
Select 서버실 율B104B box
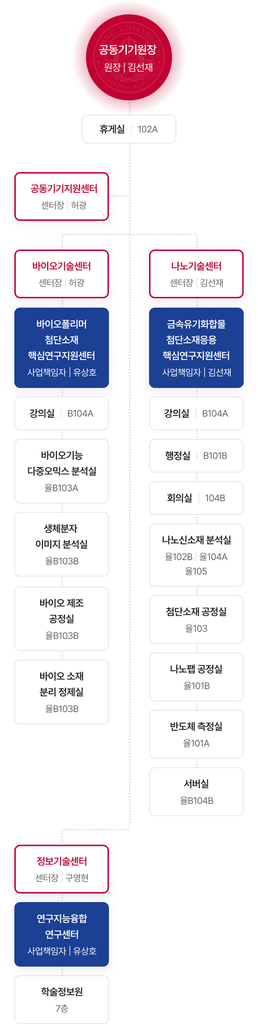(x=196, y=792)
